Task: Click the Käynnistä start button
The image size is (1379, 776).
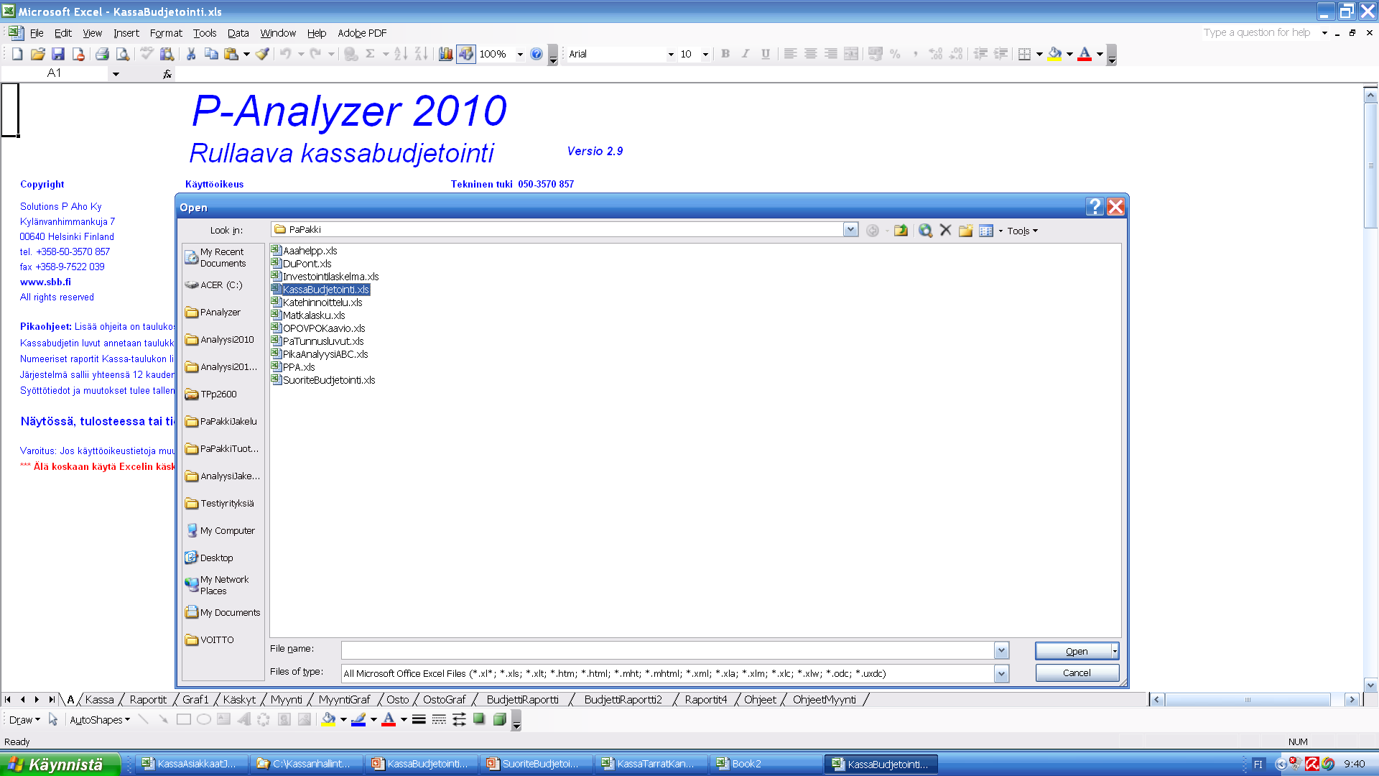Action: click(60, 764)
